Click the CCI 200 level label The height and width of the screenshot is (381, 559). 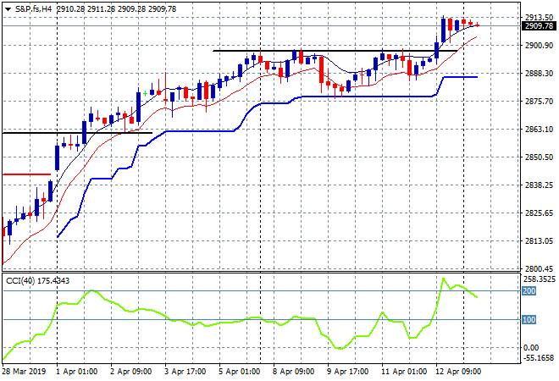click(529, 291)
